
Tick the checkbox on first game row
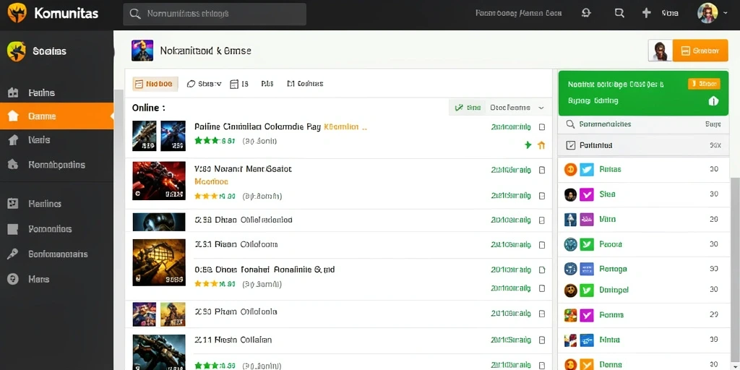(542, 127)
